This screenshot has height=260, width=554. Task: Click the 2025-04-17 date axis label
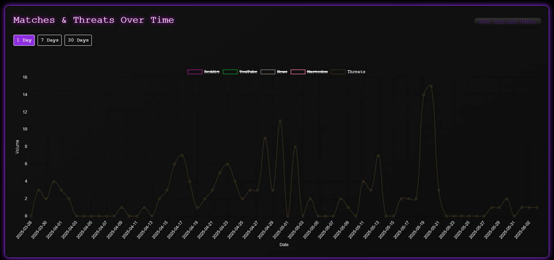click(175, 230)
